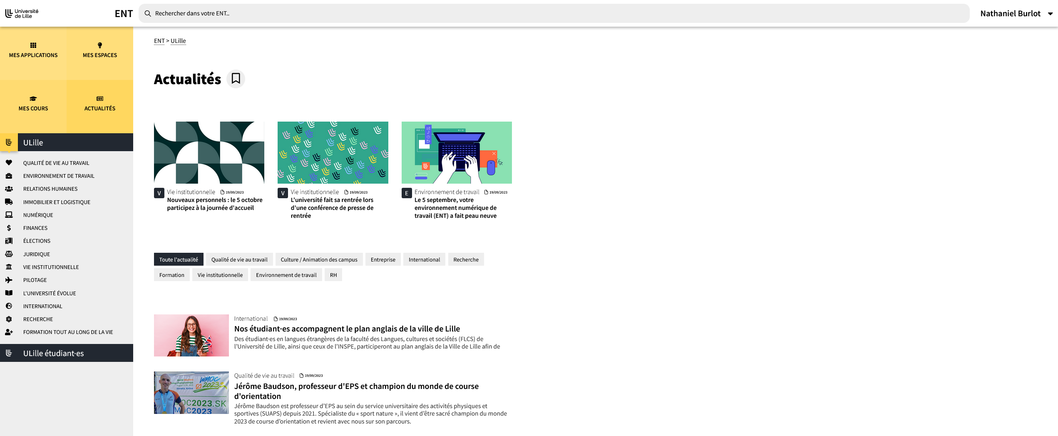Click the V category badge of Nouveaux personnels article
The image size is (1058, 436).
pos(159,193)
